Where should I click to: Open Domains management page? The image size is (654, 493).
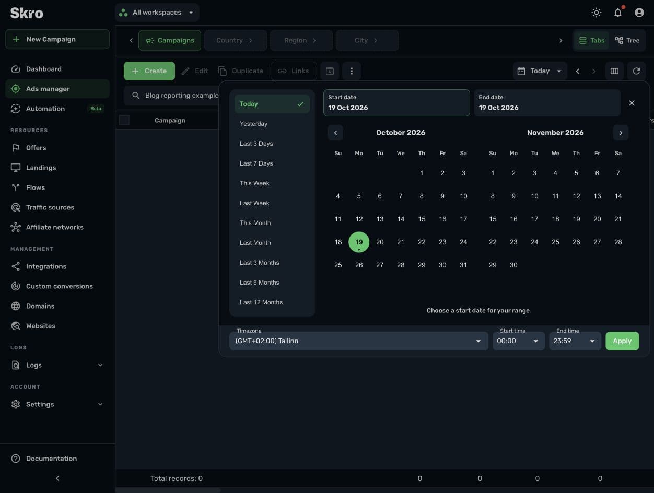tap(57, 306)
